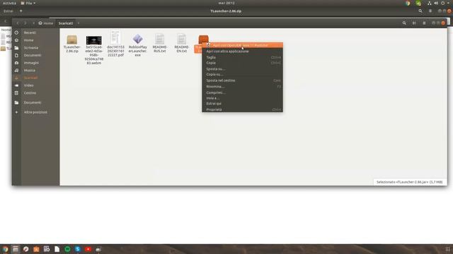Go back in Files navigation
The width and height of the screenshot is (453, 254).
coord(18,23)
